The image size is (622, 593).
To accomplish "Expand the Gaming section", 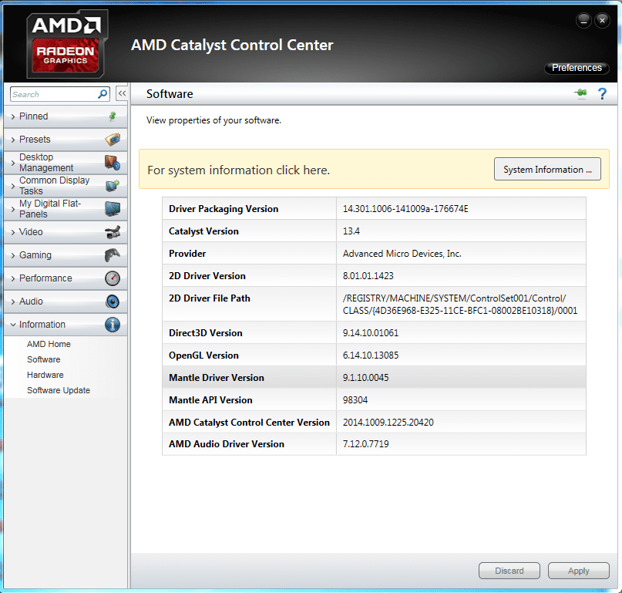I will coord(66,255).
